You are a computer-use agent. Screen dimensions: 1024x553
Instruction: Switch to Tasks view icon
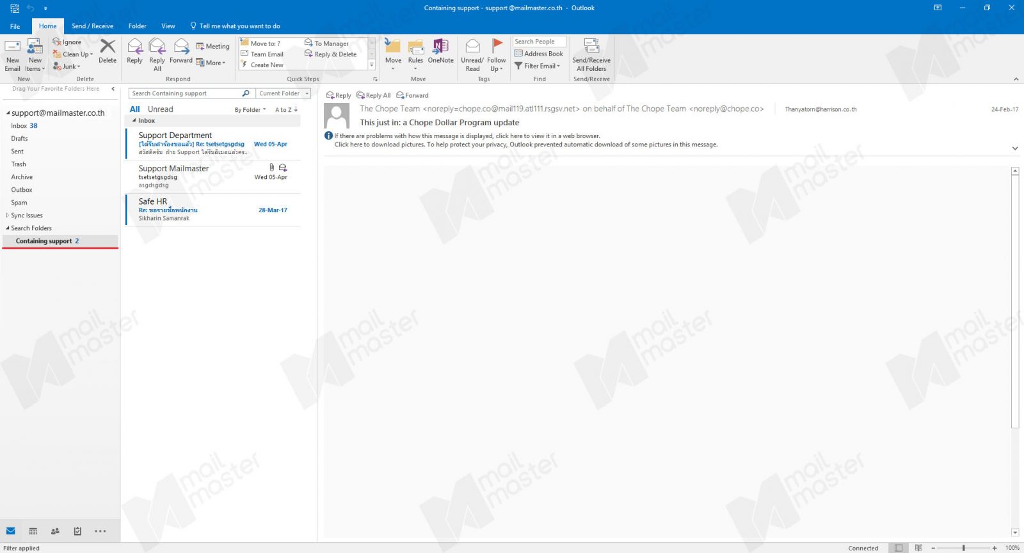[77, 531]
